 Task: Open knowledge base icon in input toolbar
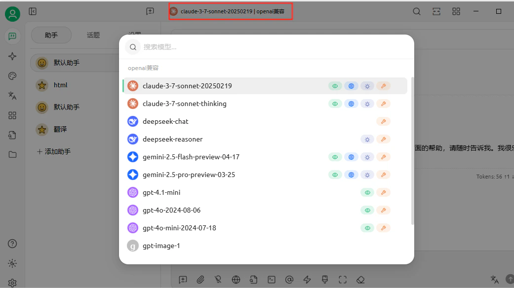[x=253, y=280]
